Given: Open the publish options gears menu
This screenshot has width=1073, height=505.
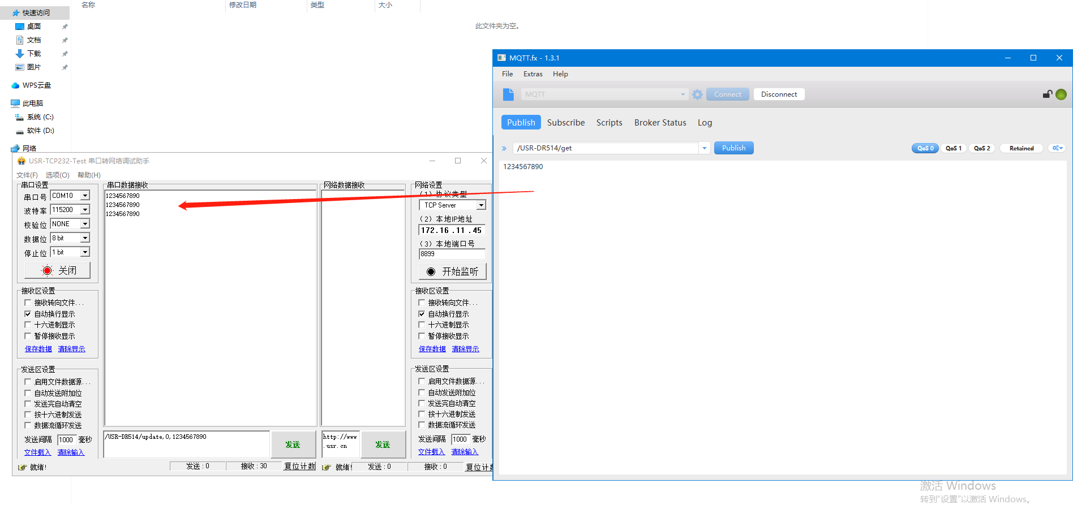Looking at the screenshot, I should 1057,148.
